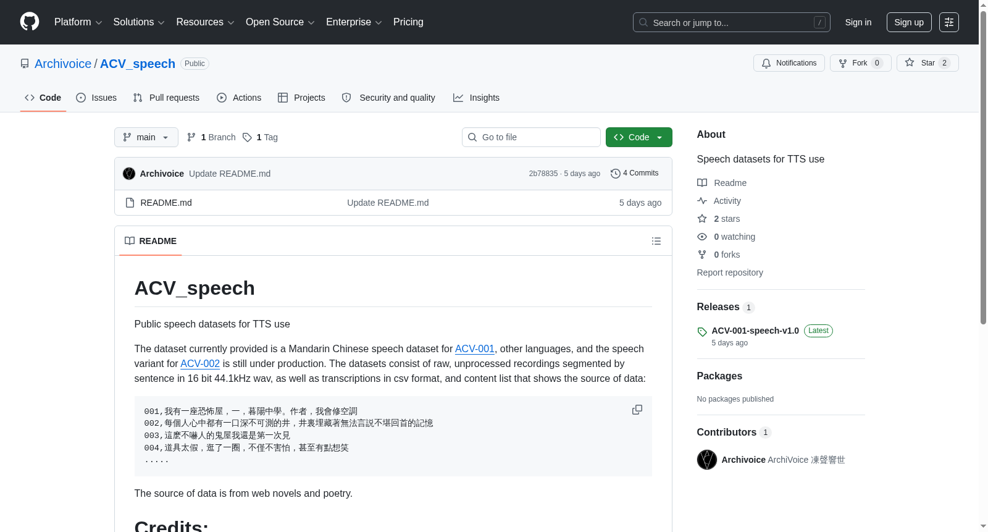Expand the Enterprise menu
Viewport: 988px width, 532px height.
(354, 22)
